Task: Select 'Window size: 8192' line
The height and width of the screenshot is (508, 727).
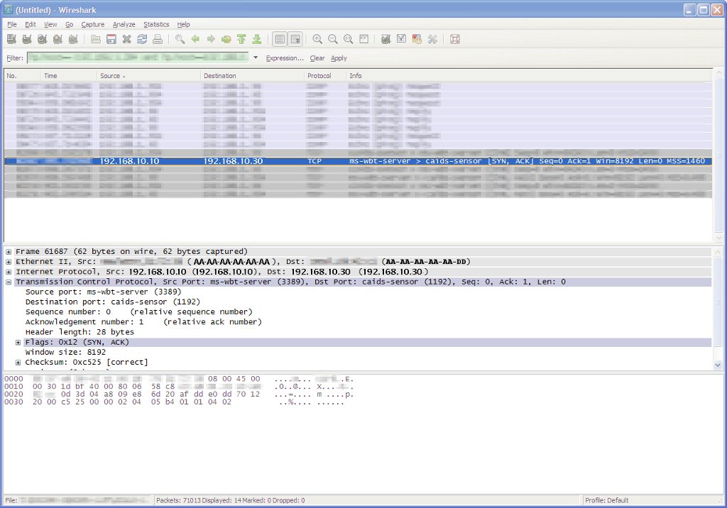Action: point(65,352)
